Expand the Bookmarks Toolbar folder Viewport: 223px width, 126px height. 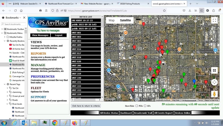coord(2,29)
